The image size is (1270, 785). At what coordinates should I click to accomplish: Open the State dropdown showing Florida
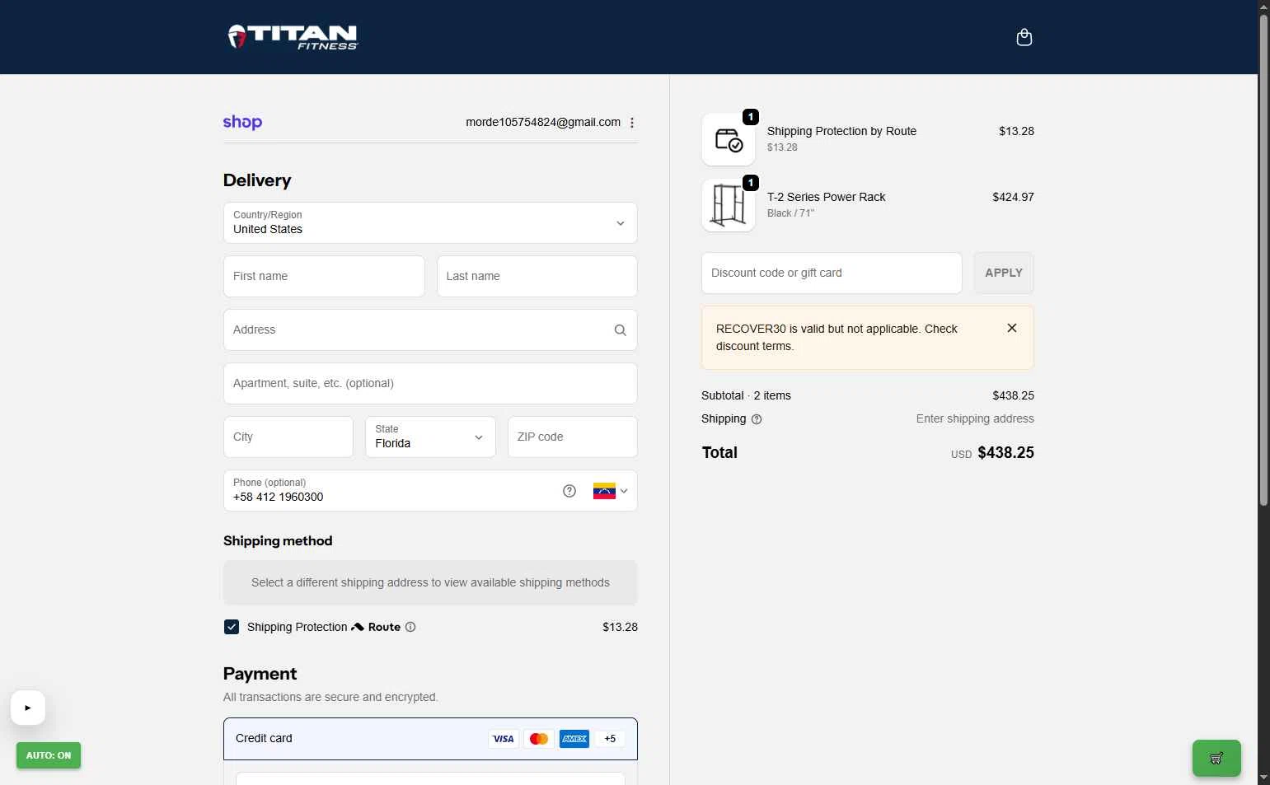pos(430,437)
